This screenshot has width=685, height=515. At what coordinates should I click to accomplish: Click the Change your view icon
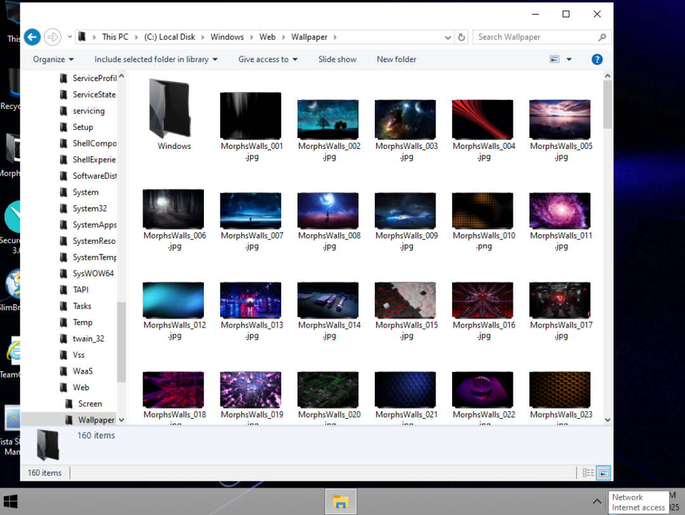tap(555, 60)
